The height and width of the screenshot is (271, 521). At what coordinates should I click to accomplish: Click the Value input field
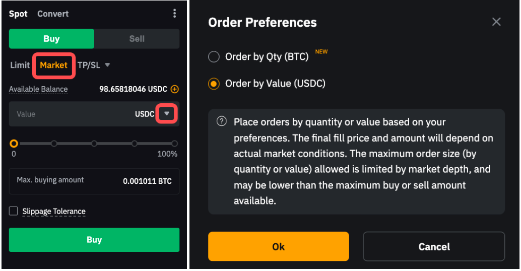tap(71, 114)
